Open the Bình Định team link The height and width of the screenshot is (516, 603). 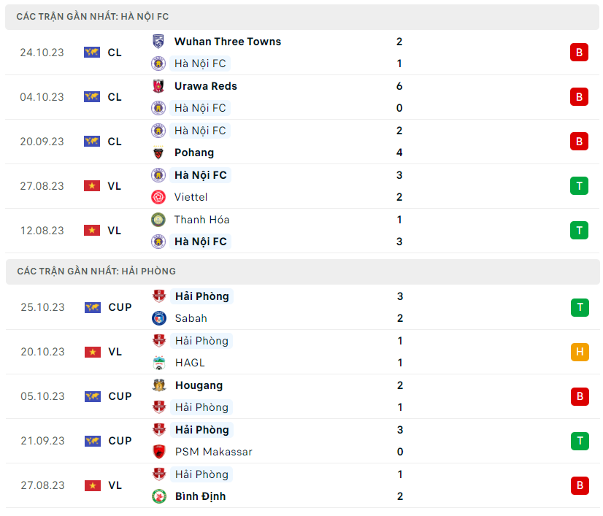(x=200, y=496)
